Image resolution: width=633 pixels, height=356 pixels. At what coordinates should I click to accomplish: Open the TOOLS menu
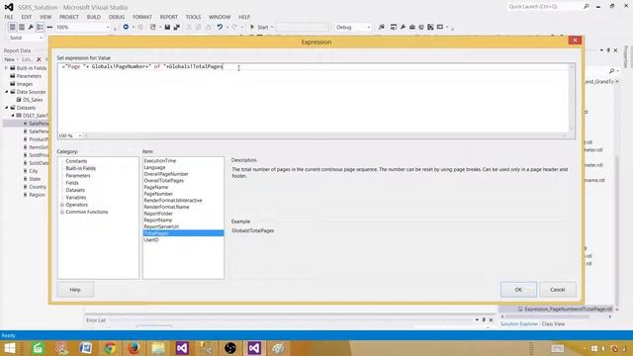[193, 17]
